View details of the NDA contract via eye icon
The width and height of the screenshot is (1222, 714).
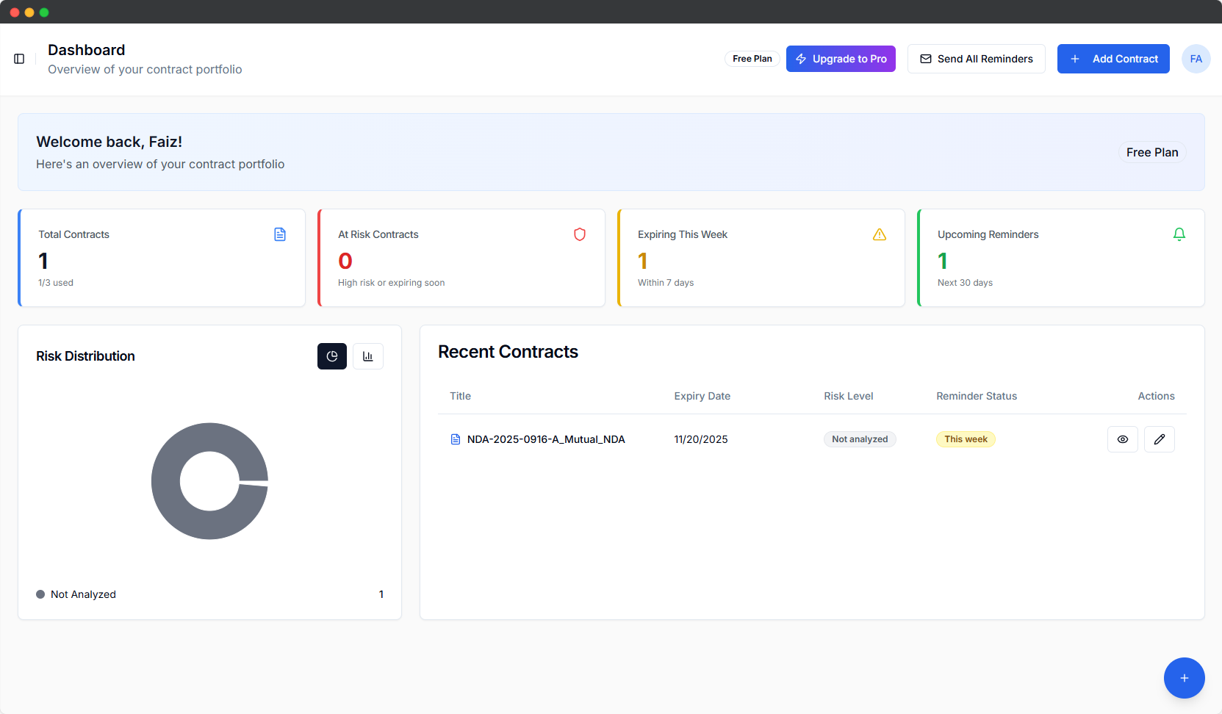tap(1123, 439)
